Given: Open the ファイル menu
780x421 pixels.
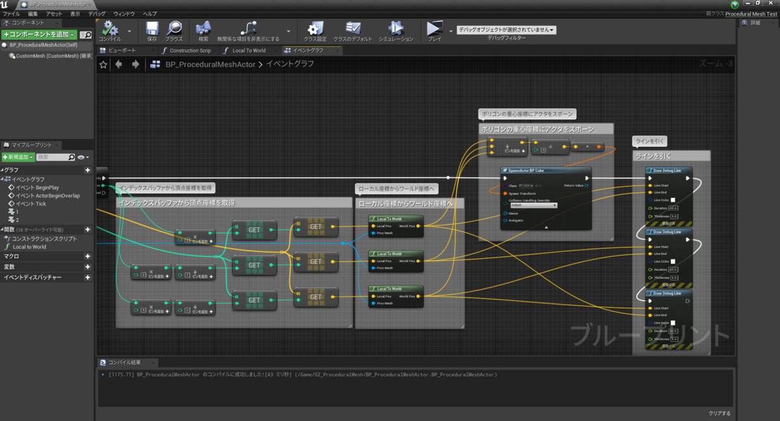Looking at the screenshot, I should [x=11, y=14].
